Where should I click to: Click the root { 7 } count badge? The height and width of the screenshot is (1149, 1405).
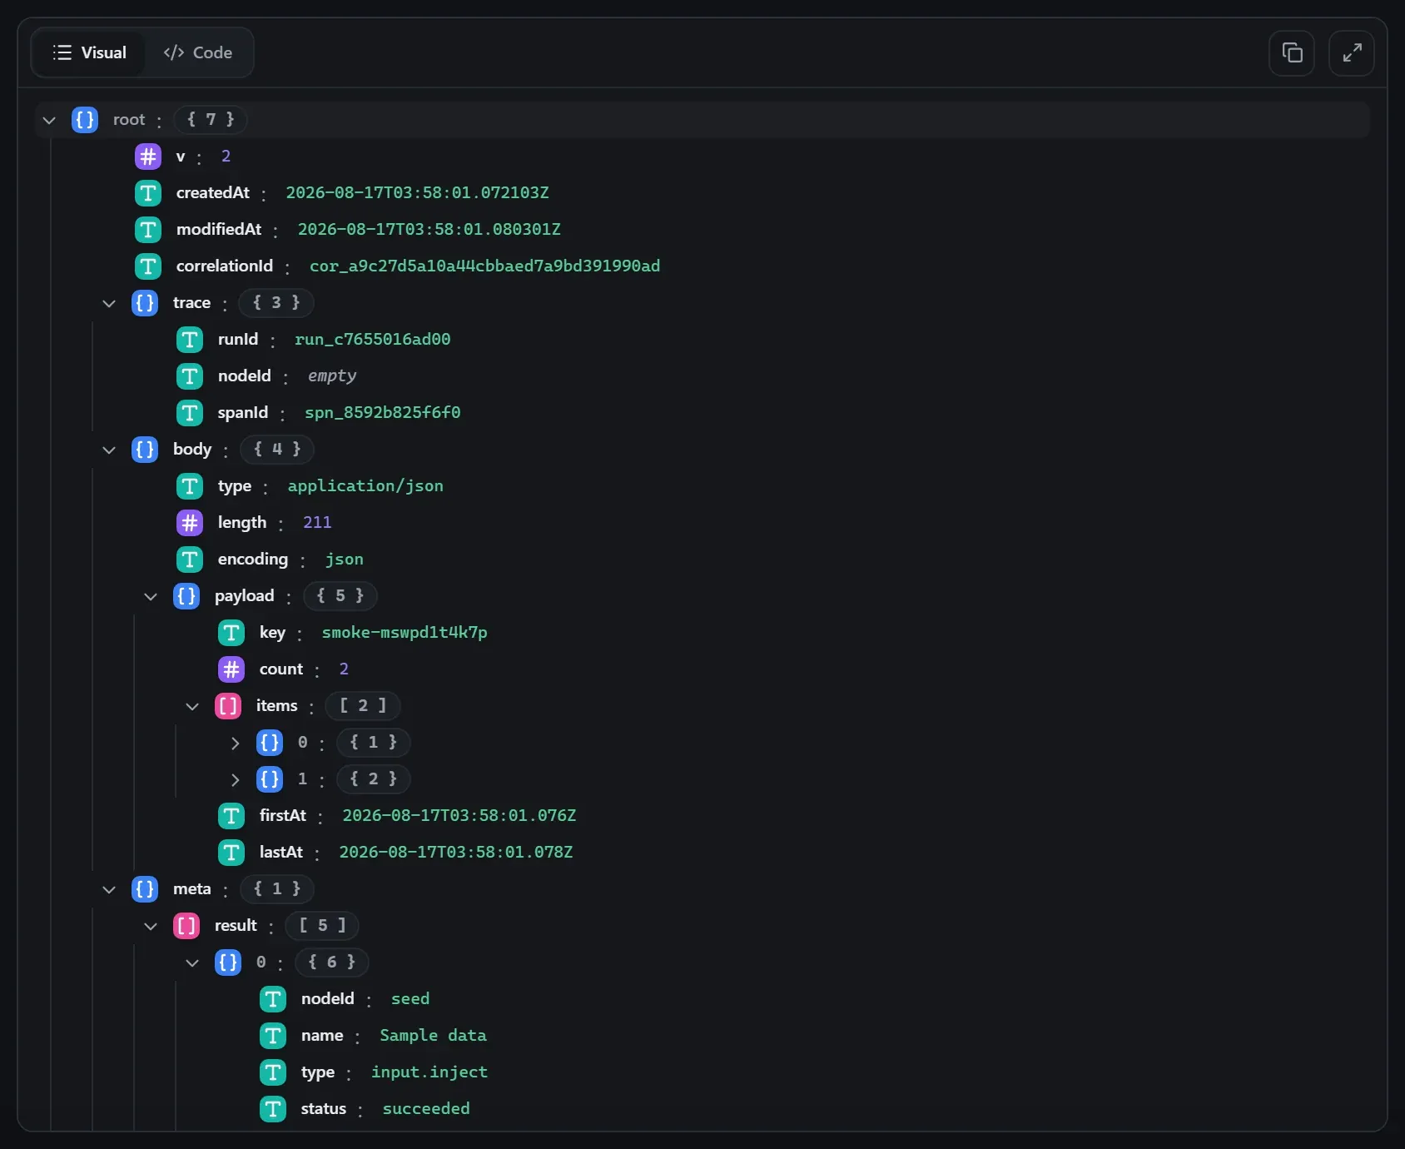click(x=211, y=120)
